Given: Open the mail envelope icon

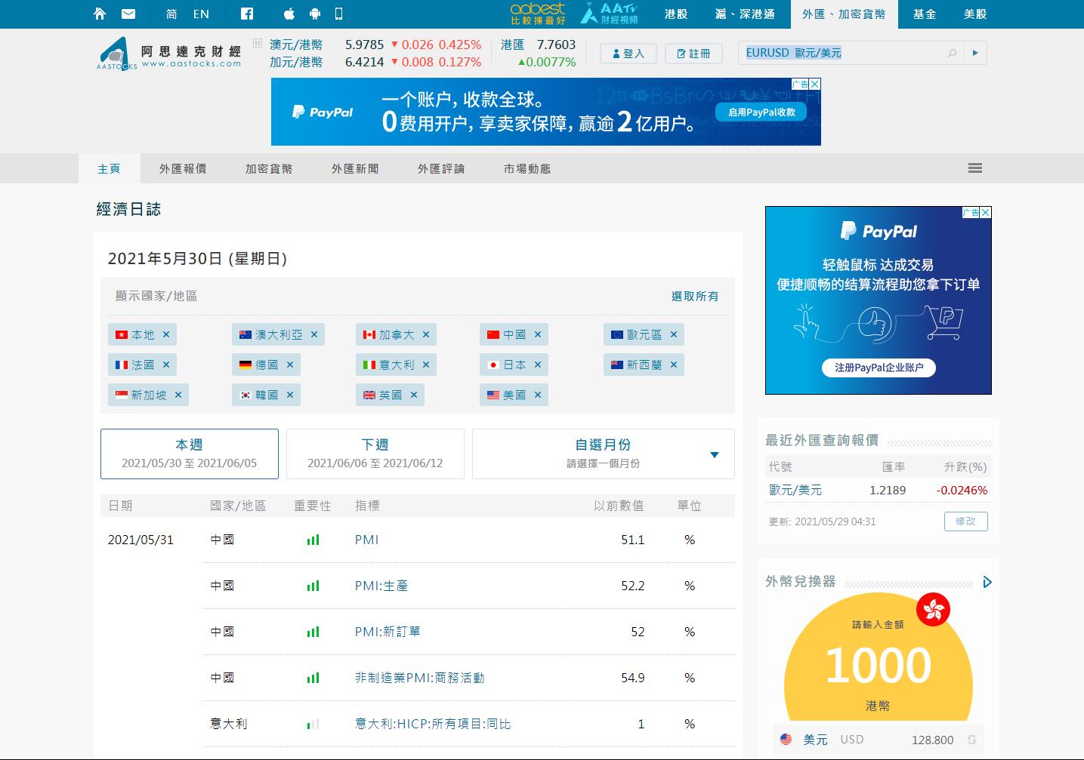Looking at the screenshot, I should 128,14.
